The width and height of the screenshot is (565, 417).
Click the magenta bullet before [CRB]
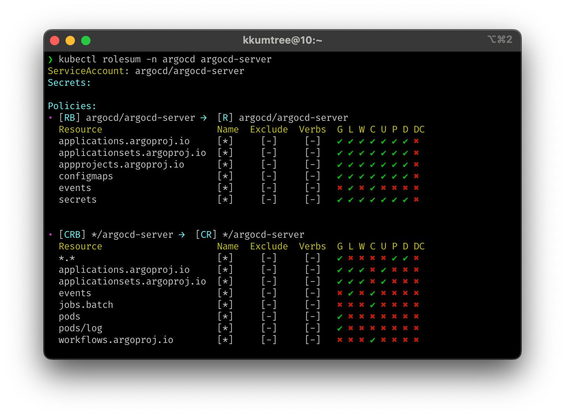point(50,235)
